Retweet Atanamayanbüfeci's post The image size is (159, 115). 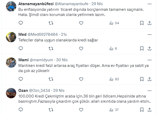tap(51, 23)
